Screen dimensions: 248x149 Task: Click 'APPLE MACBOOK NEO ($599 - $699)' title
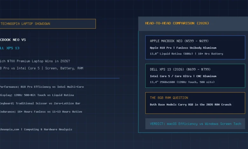click(x=179, y=41)
